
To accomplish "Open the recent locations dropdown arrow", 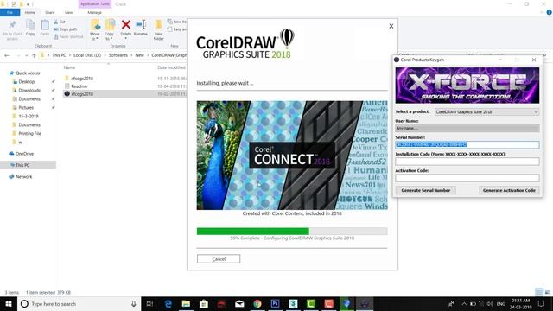I will pos(26,55).
